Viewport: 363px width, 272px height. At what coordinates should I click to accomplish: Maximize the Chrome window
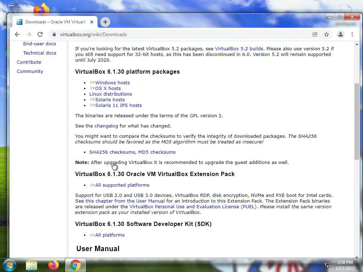pyautogui.click(x=340, y=17)
